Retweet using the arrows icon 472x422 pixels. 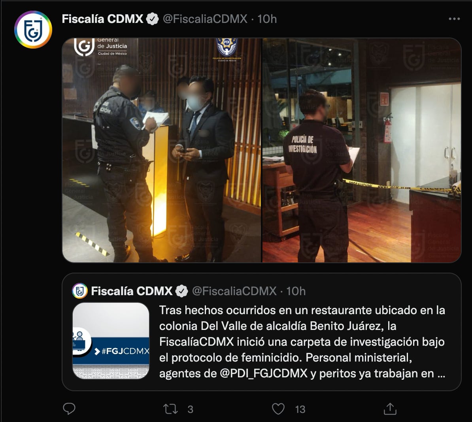(170, 409)
